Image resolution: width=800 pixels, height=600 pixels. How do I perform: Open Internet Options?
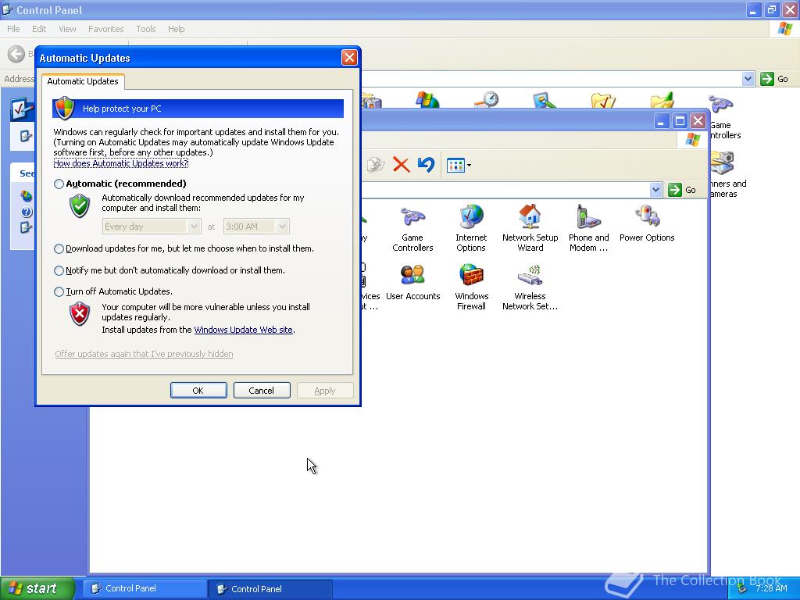click(x=471, y=222)
